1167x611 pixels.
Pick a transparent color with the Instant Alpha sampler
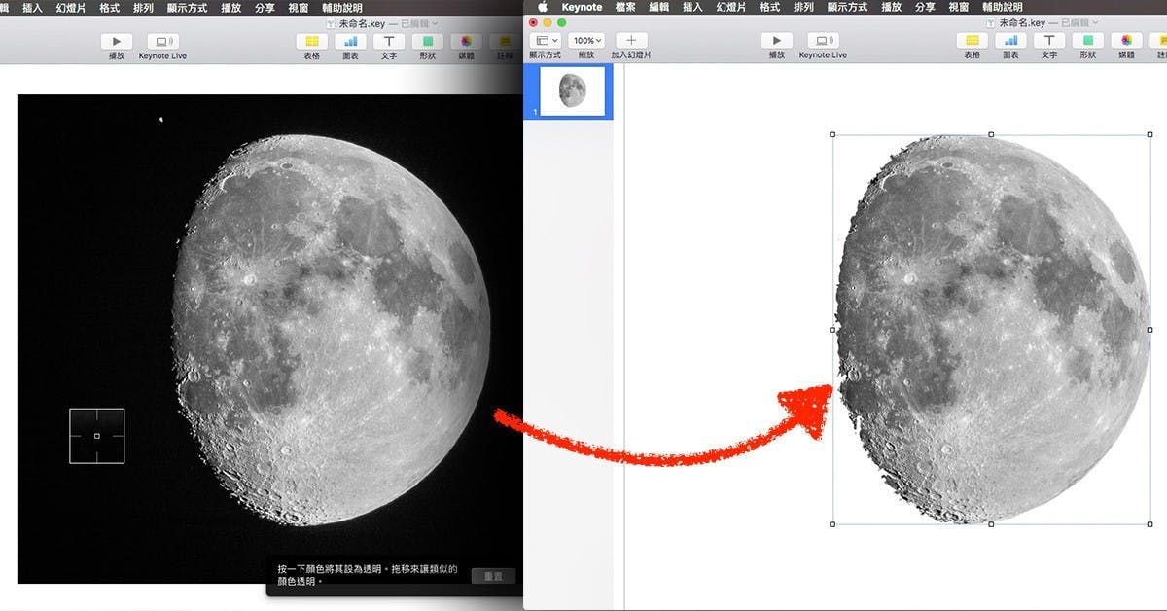coord(97,436)
